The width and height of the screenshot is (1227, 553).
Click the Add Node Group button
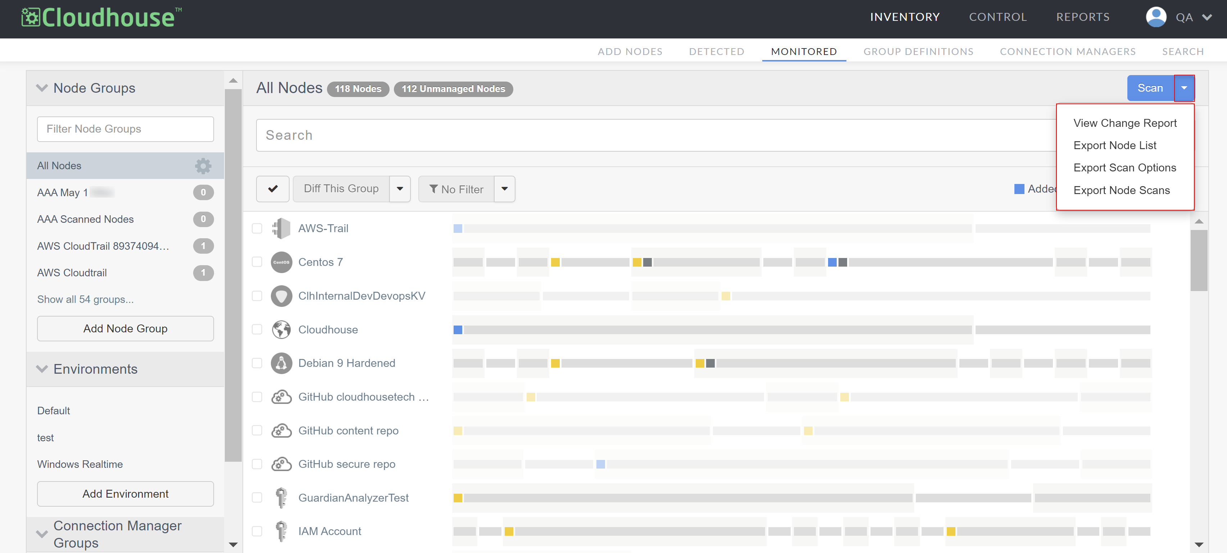point(125,328)
